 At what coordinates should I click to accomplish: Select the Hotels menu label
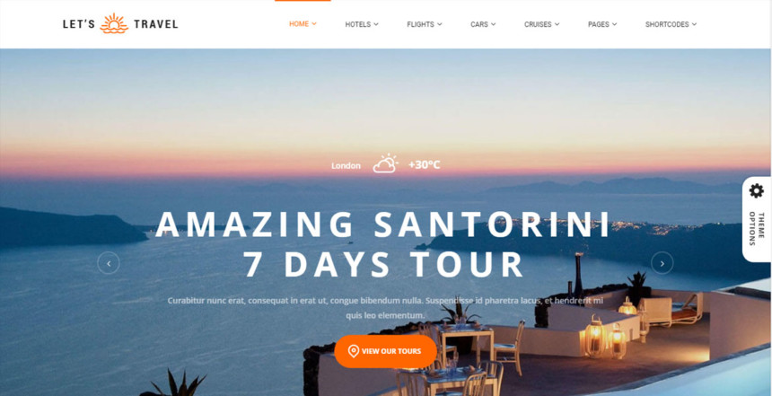(x=358, y=24)
